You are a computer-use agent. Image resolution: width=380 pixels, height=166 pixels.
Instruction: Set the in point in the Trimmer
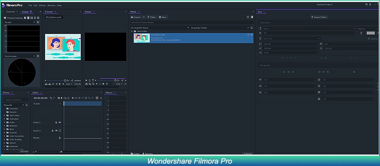point(68,80)
